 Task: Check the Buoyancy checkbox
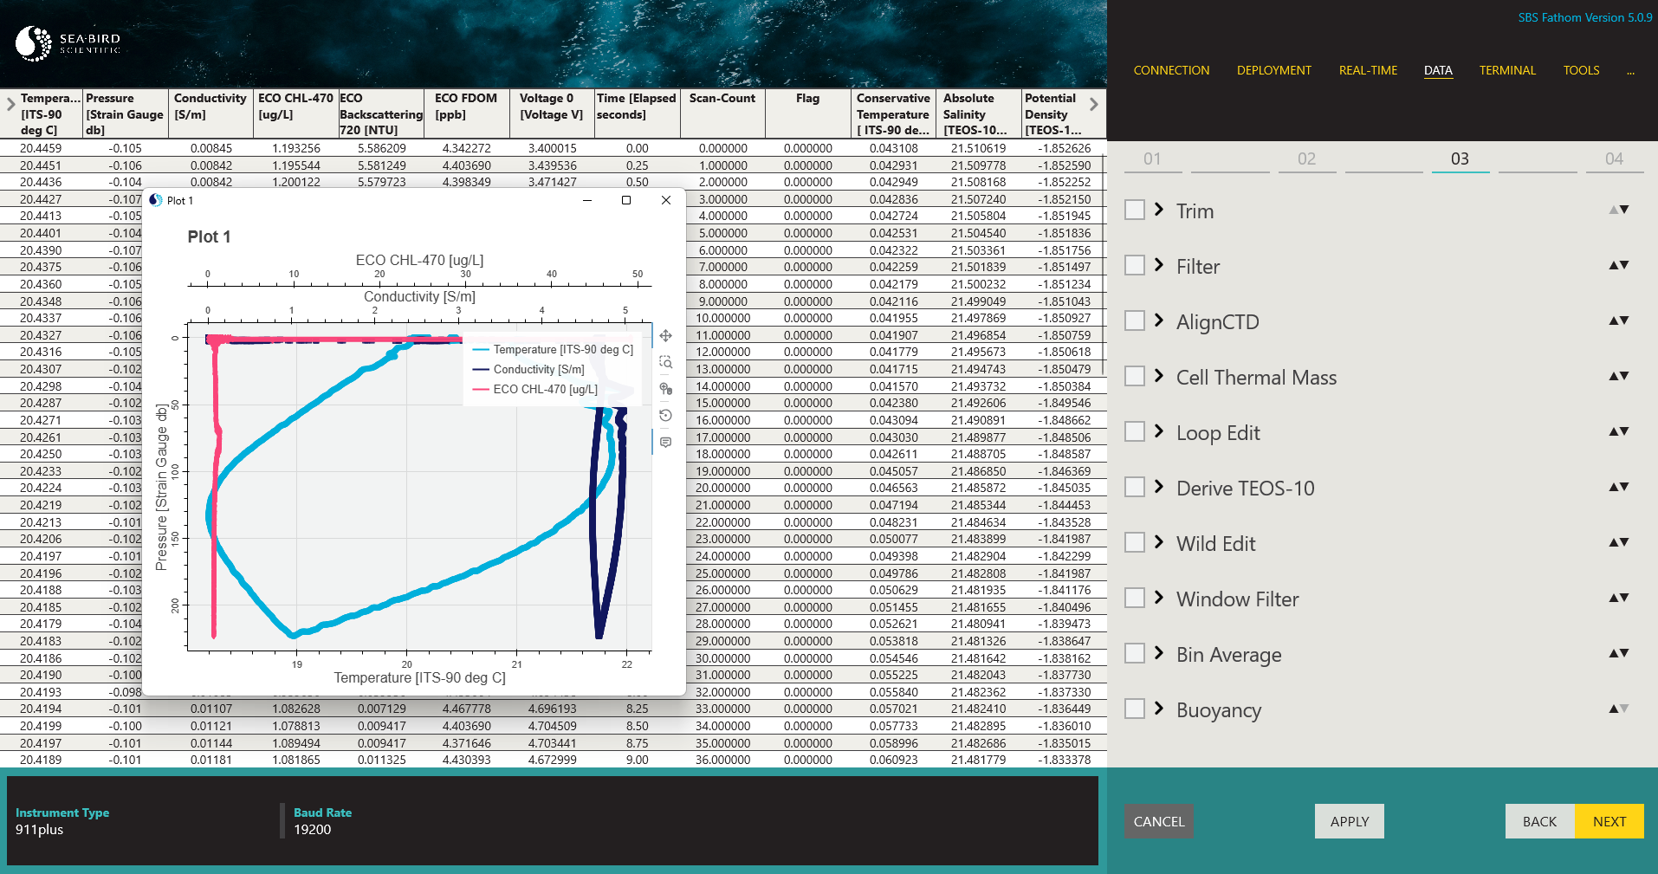click(x=1135, y=709)
